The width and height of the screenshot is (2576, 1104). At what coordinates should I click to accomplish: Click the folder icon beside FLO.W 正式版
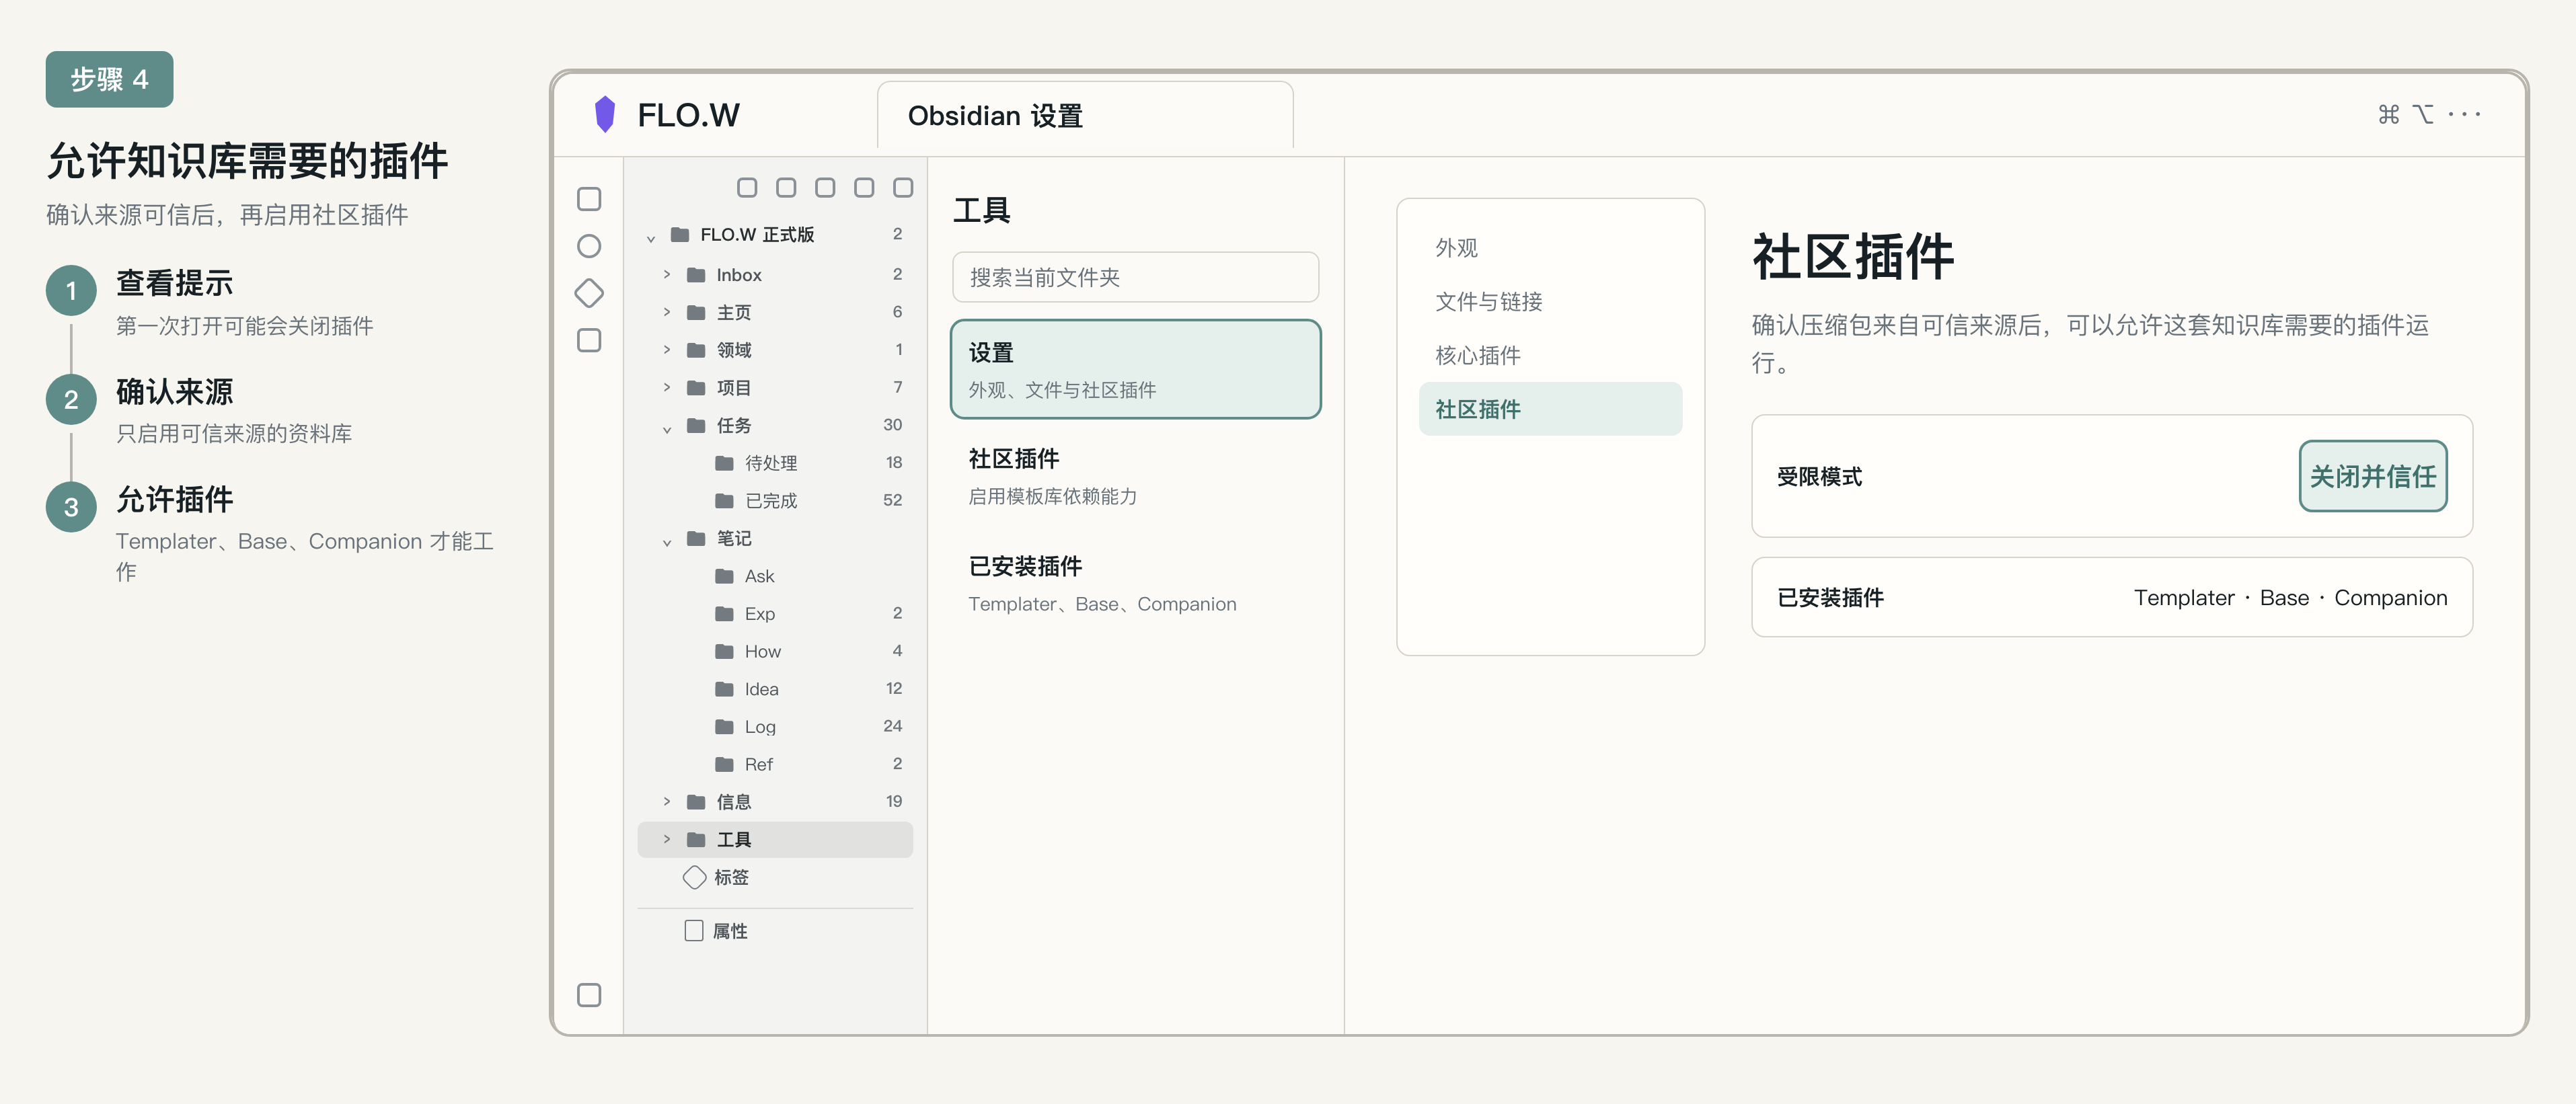pyautogui.click(x=680, y=234)
